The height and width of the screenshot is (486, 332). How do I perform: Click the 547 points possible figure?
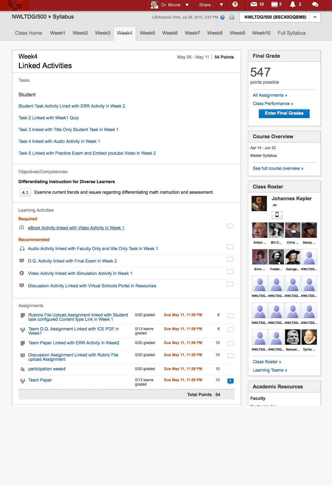(261, 73)
